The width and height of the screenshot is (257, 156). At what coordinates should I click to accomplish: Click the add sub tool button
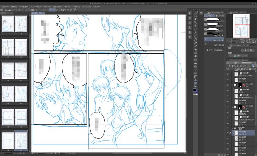pyautogui.click(x=215, y=50)
